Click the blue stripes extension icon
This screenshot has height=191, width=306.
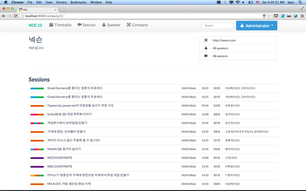(x=283, y=16)
